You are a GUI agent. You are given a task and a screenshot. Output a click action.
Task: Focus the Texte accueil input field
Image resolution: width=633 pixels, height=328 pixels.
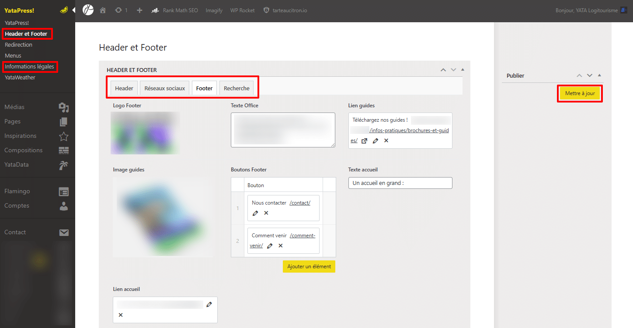coord(400,183)
